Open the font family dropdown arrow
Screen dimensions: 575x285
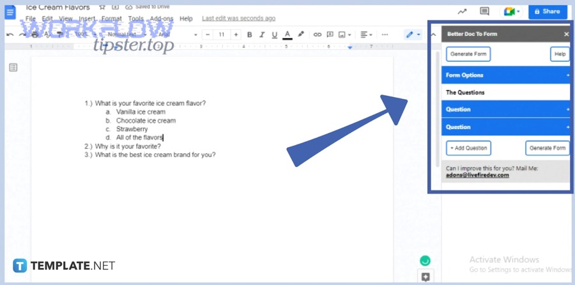point(195,35)
